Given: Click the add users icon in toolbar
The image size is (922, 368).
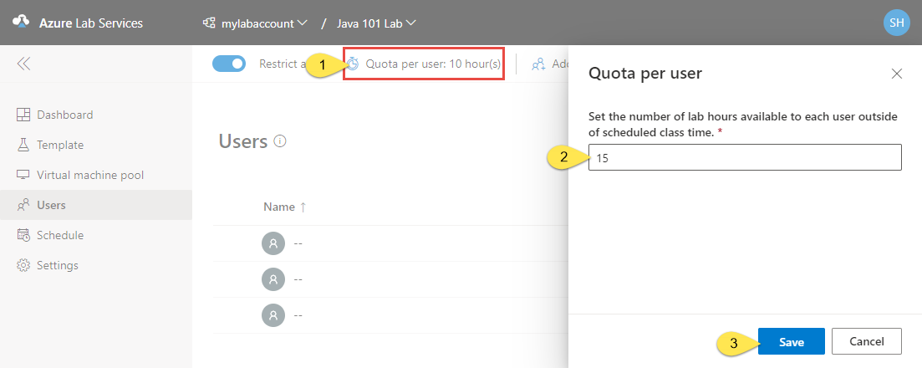Looking at the screenshot, I should (x=539, y=64).
